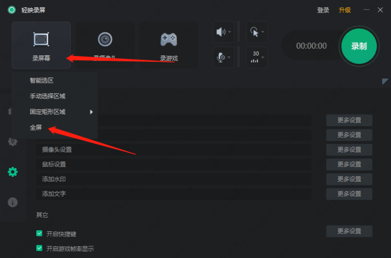This screenshot has width=391, height=258.
Task: Click the 登录 login link
Action: [x=323, y=10]
